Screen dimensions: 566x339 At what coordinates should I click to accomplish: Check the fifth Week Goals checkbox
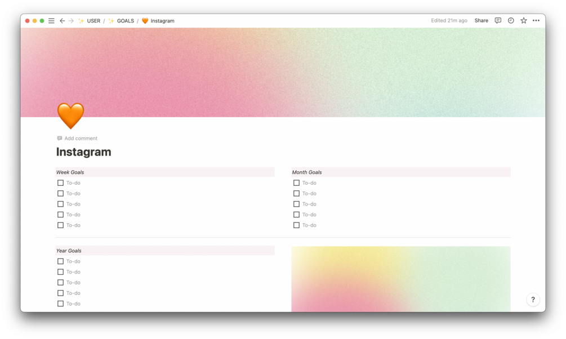pyautogui.click(x=60, y=225)
